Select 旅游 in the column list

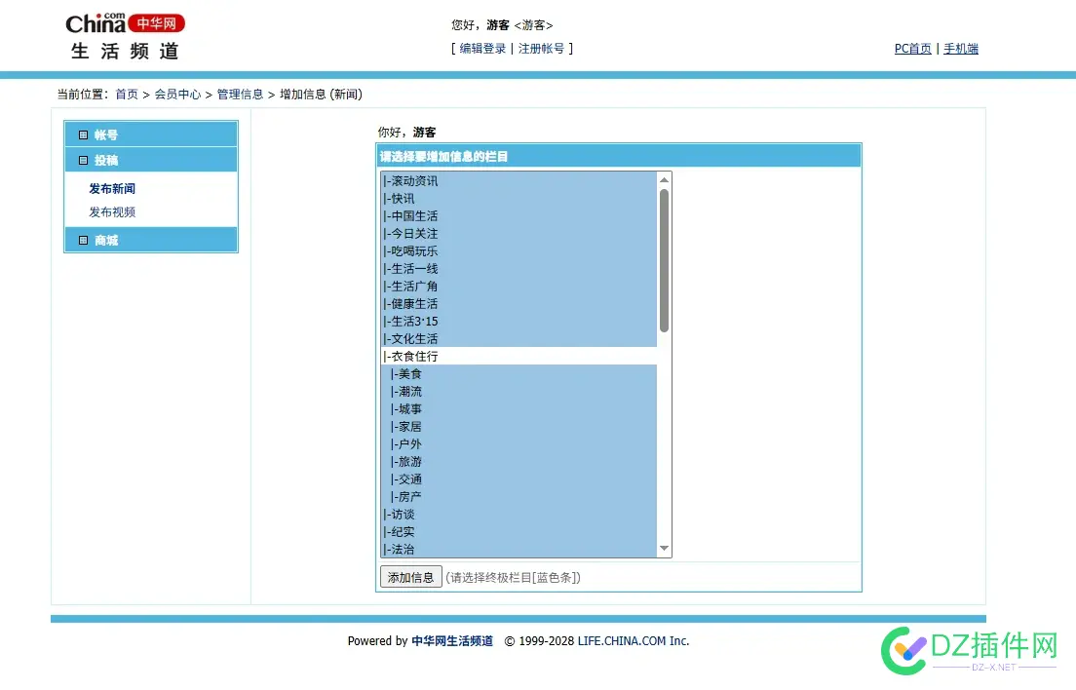(407, 461)
